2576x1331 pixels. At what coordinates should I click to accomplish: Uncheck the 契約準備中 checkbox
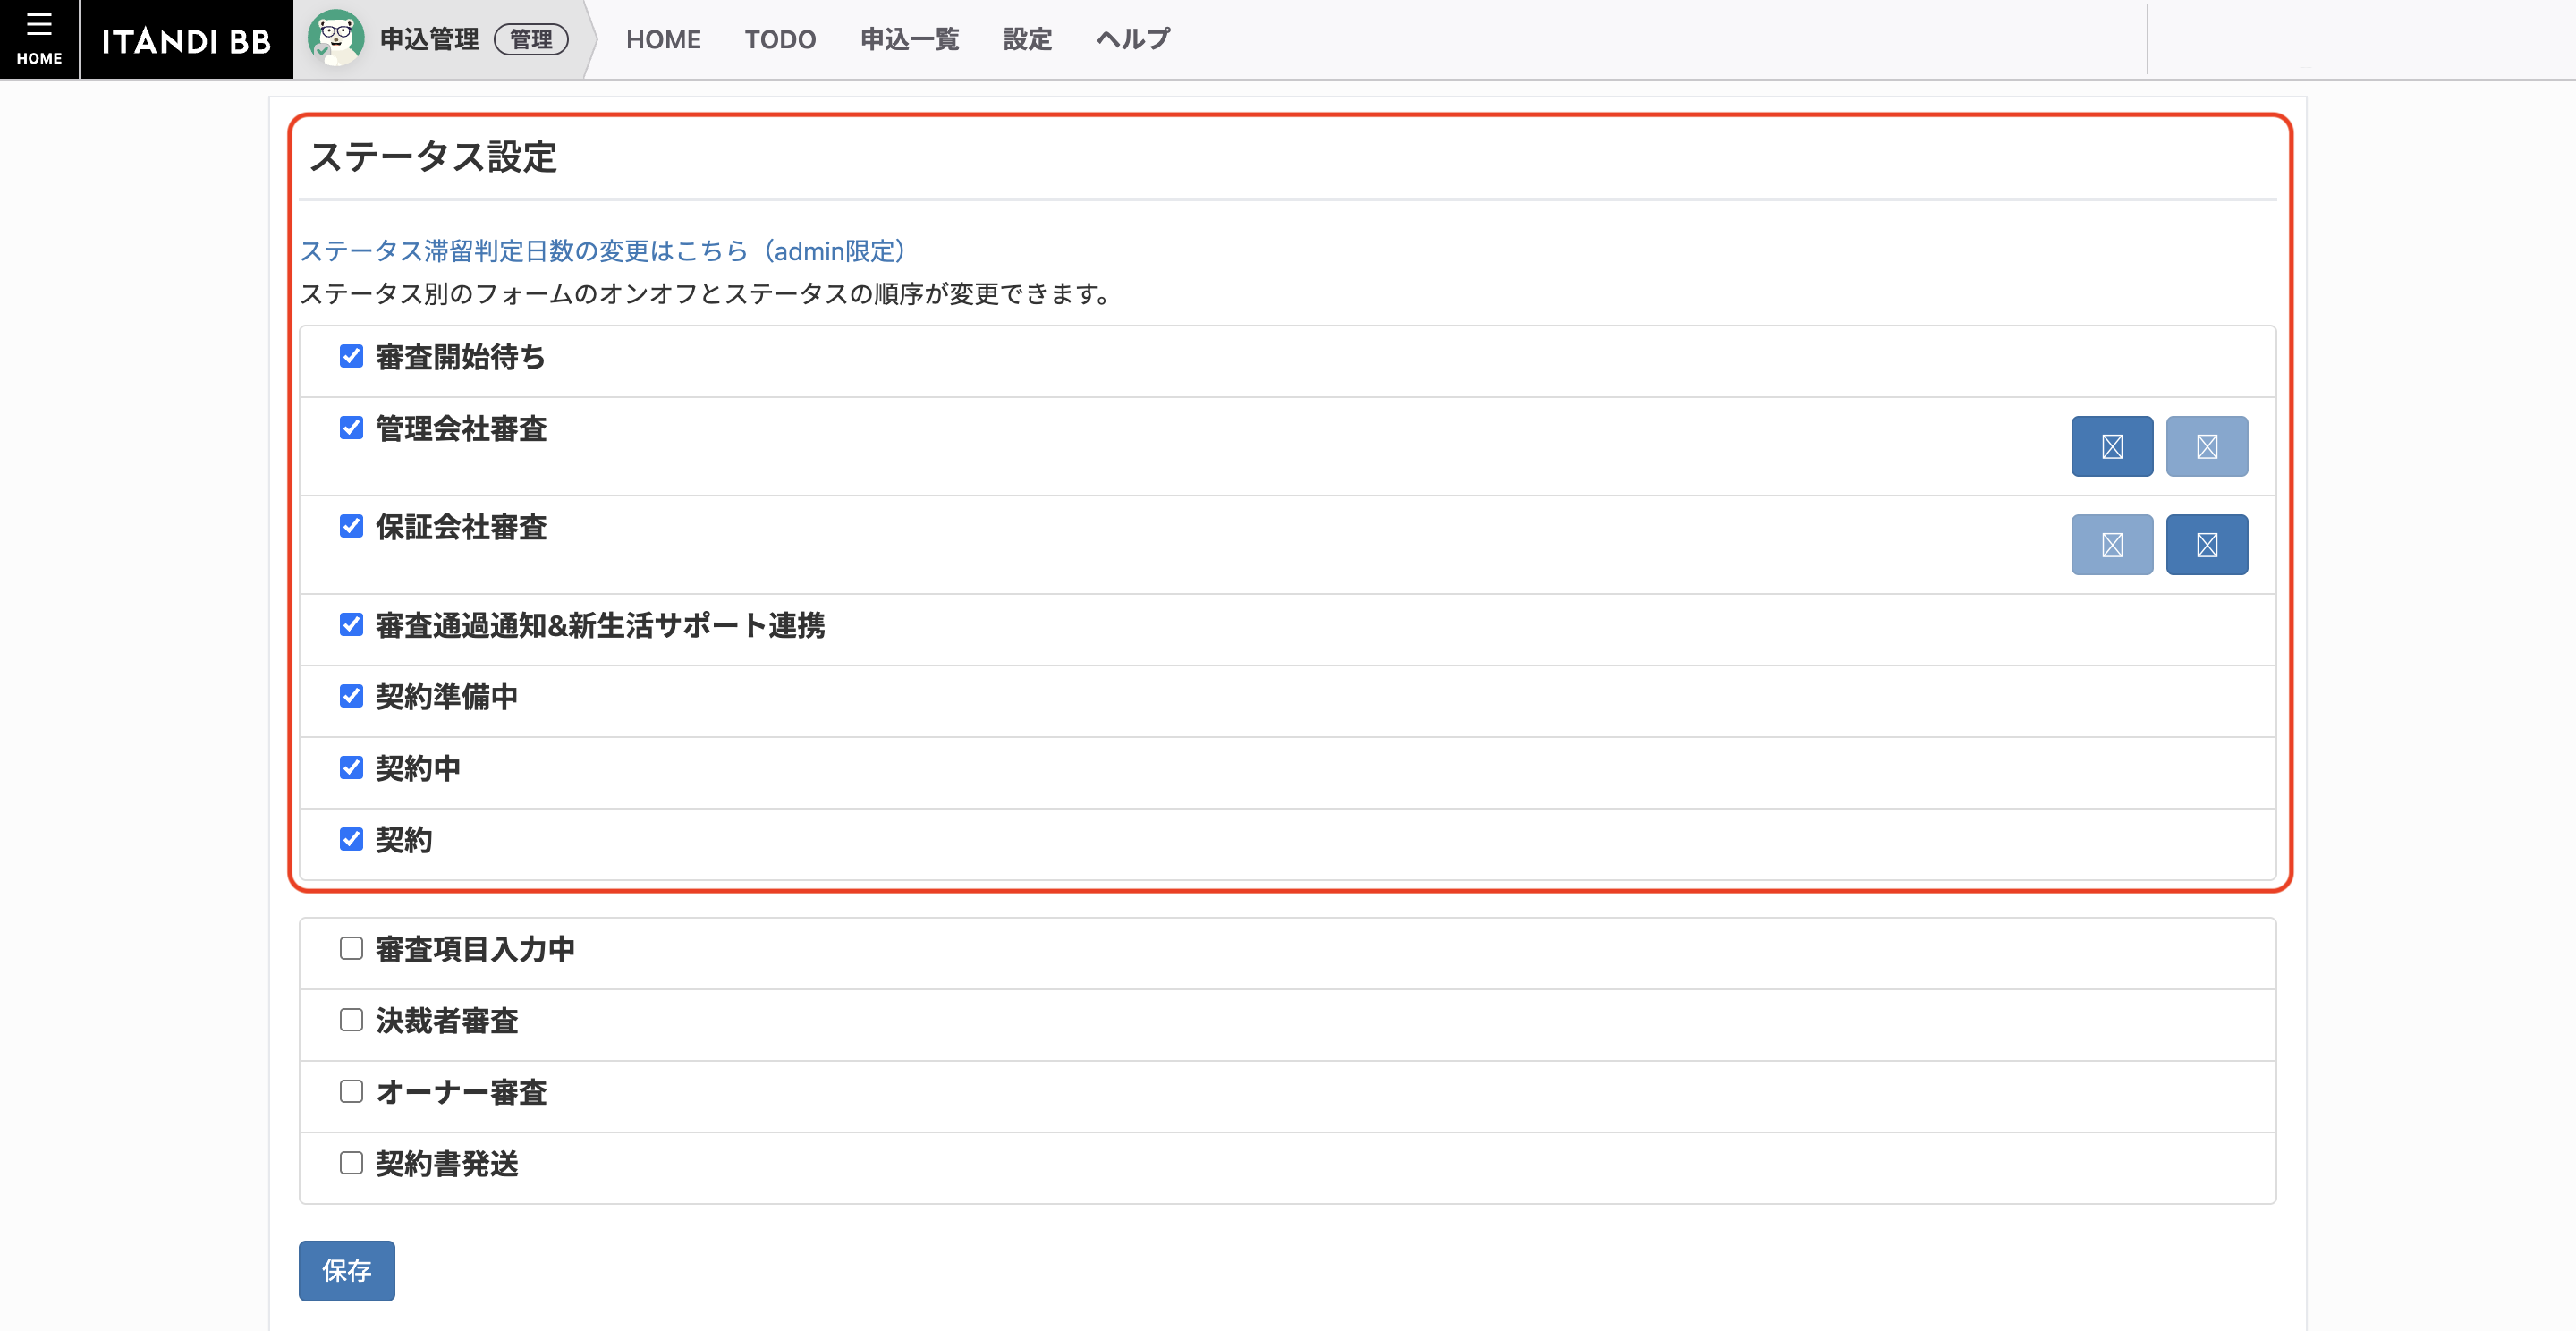click(351, 696)
